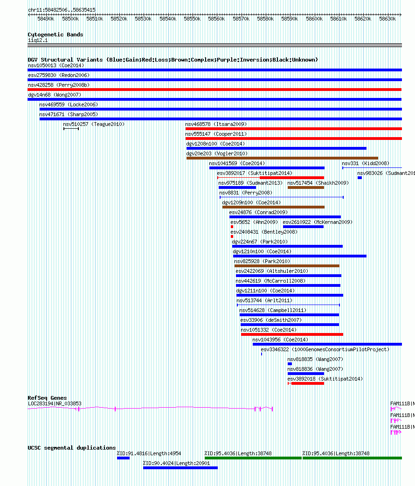The image size is (415, 486).
Task: Click the LOC283194|NR_033853 gene label
Action: pos(55,403)
